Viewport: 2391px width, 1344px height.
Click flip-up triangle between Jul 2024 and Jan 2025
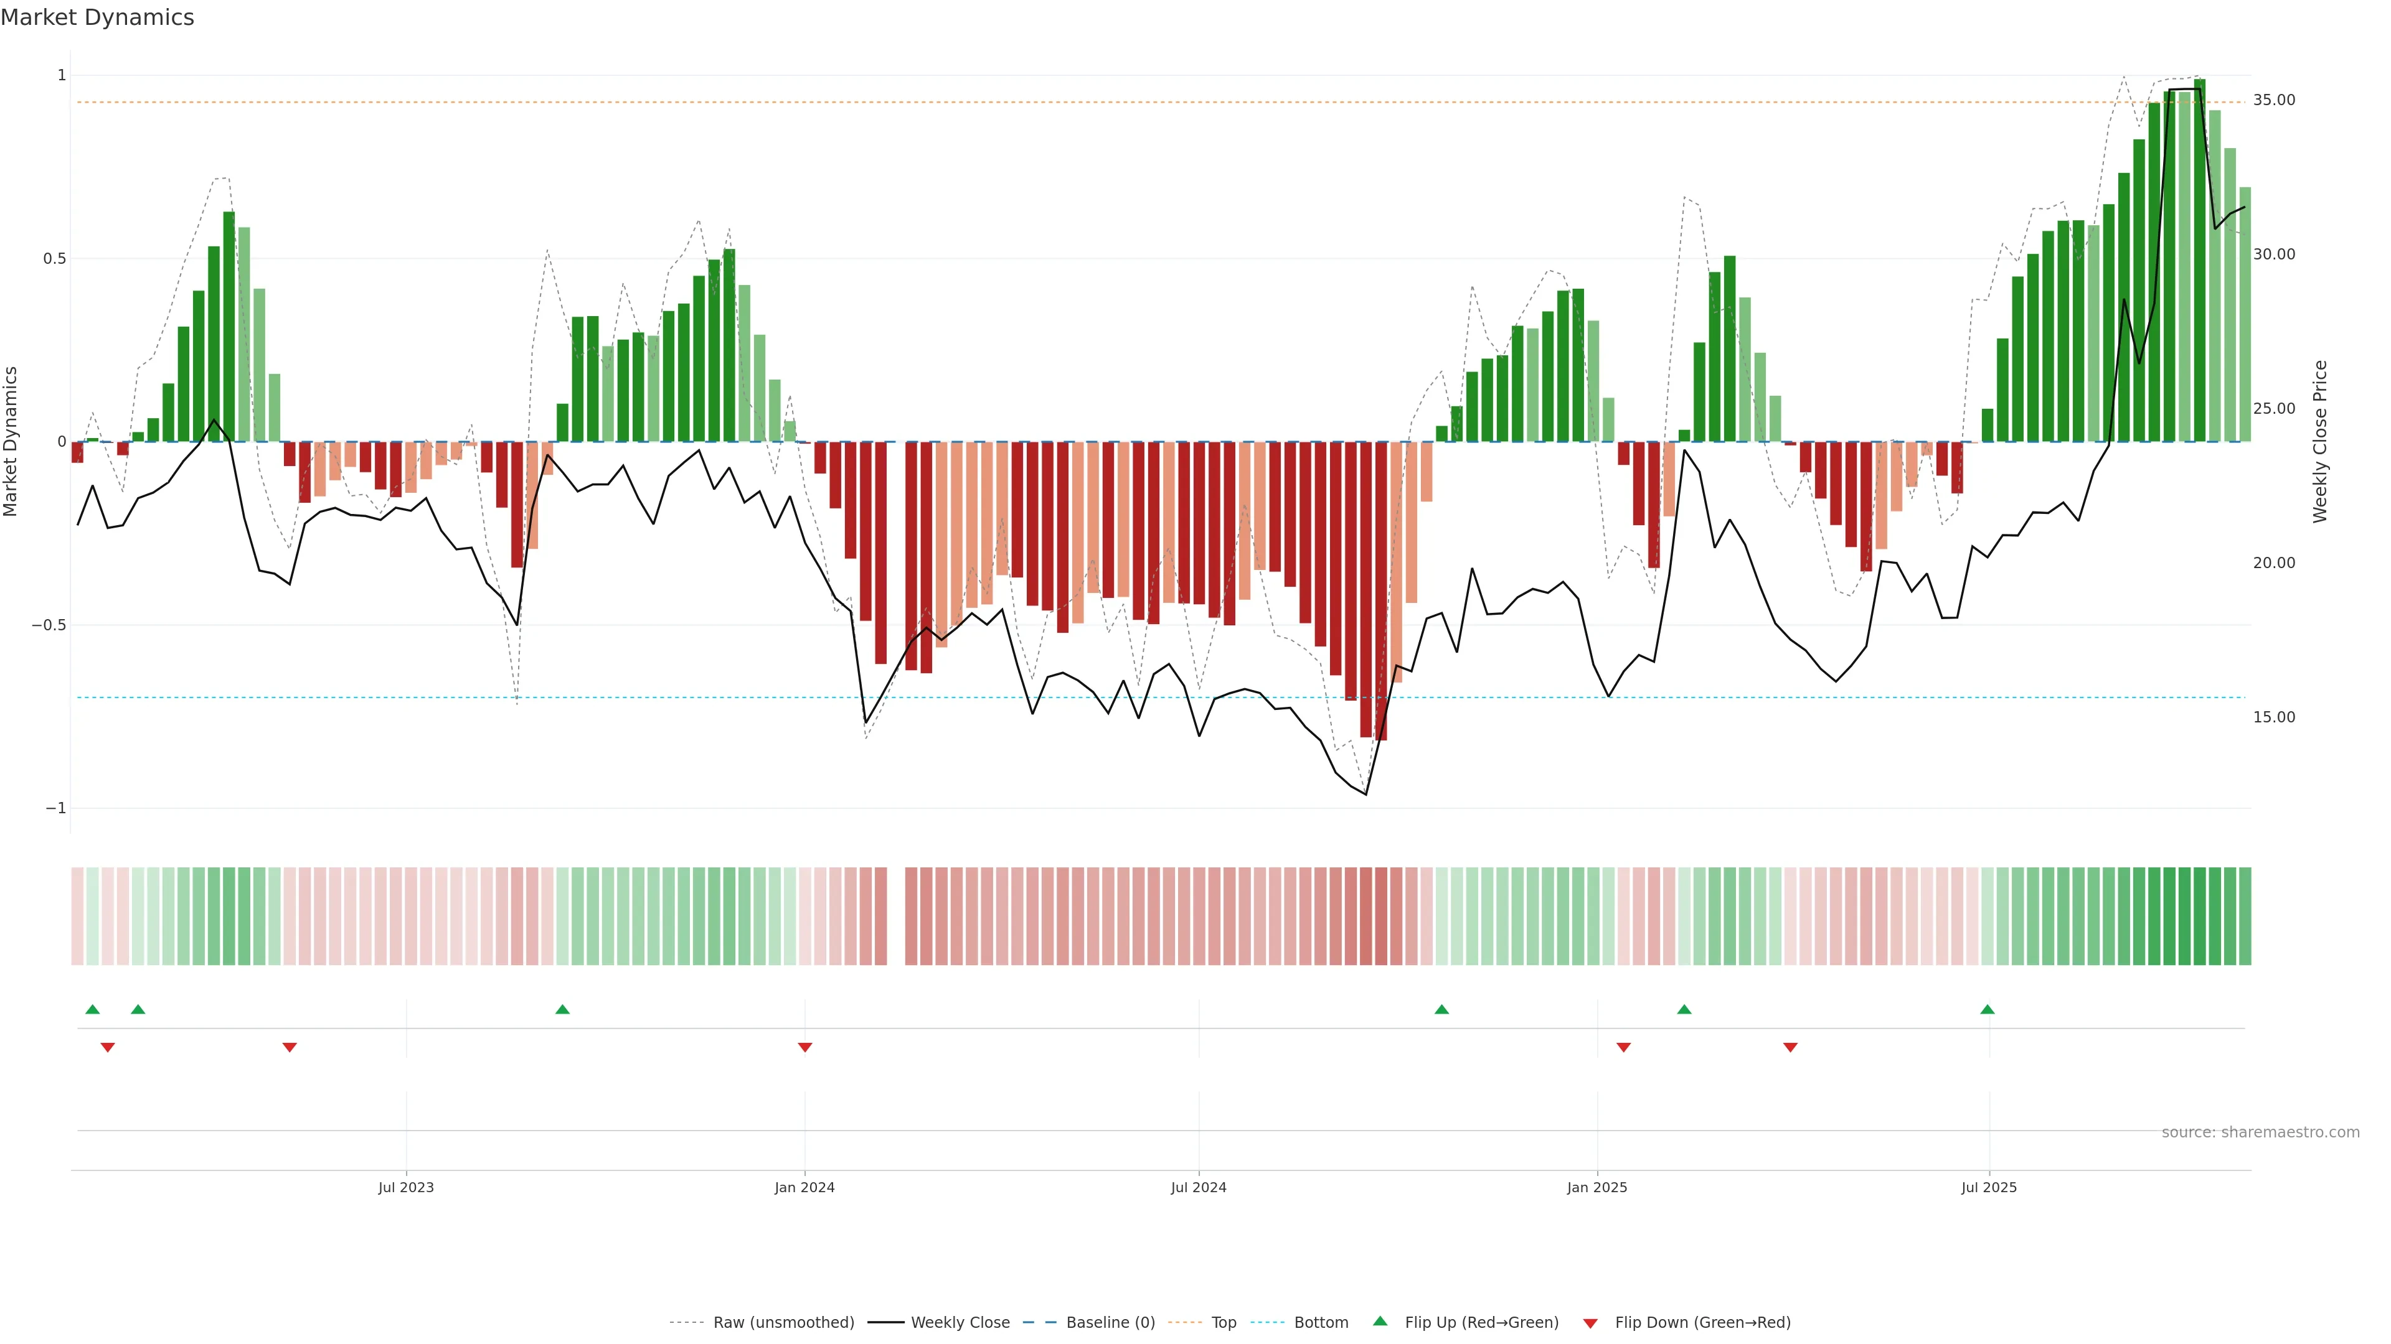click(1441, 1009)
